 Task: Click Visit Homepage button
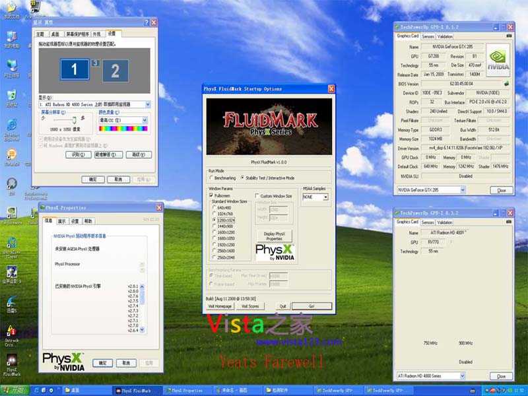(220, 306)
